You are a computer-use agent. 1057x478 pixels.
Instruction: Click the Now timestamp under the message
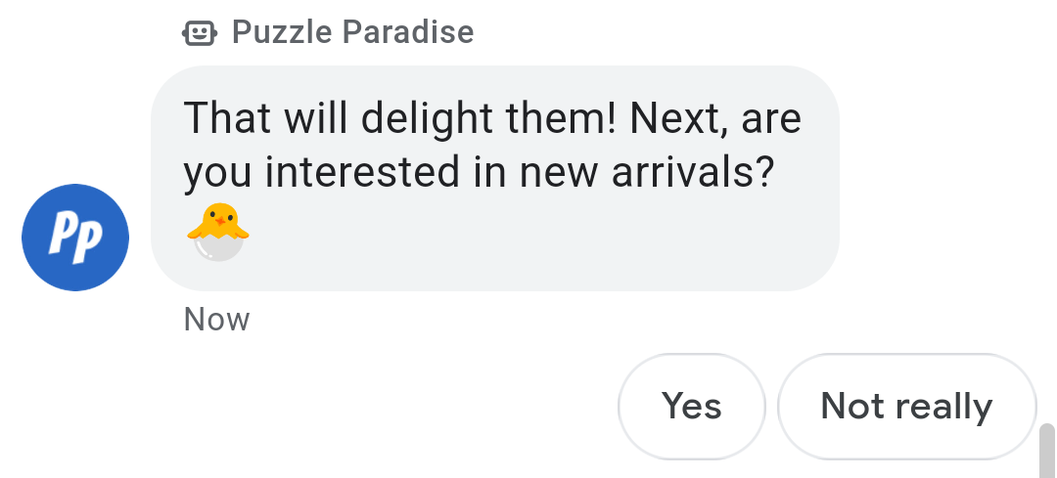216,320
